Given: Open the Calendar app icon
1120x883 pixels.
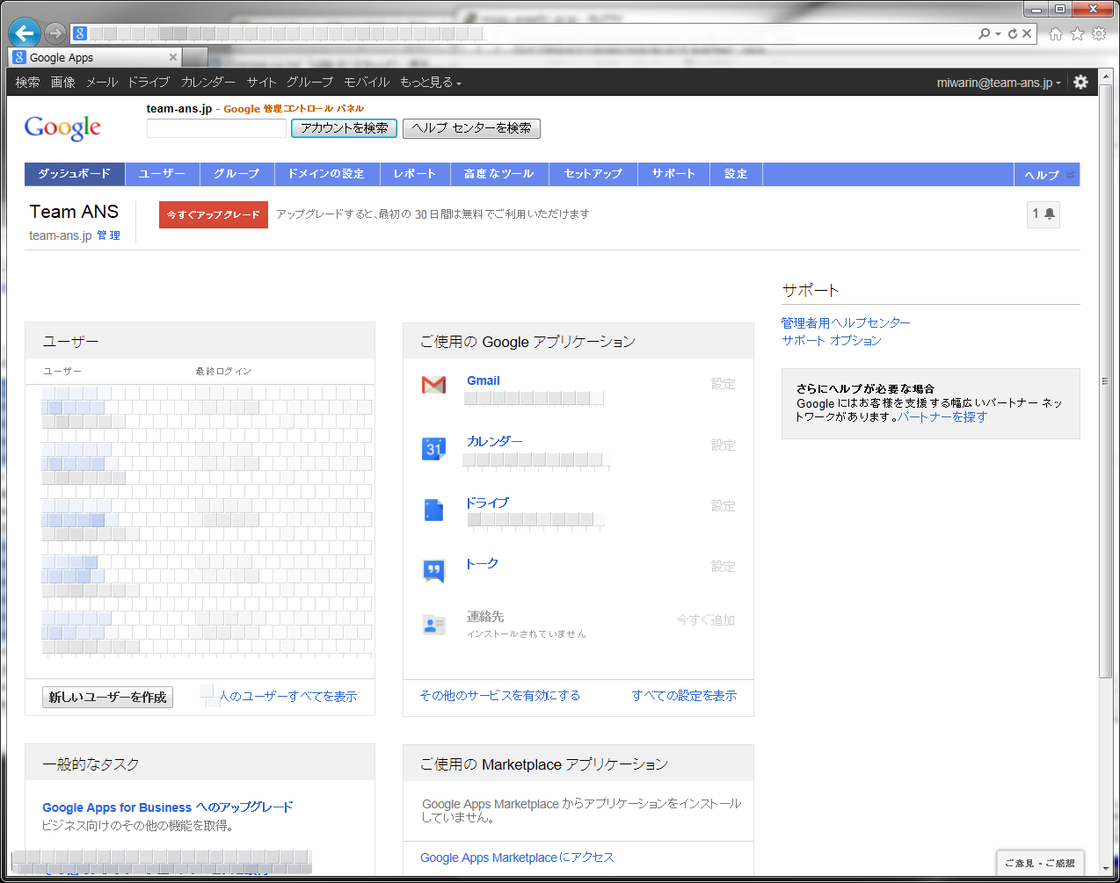Looking at the screenshot, I should [433, 448].
